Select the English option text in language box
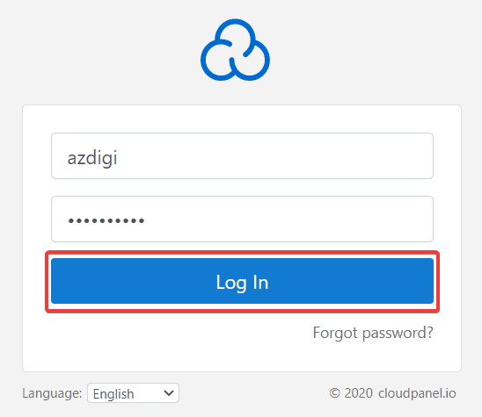Viewport: 482px width, 417px height. click(113, 394)
